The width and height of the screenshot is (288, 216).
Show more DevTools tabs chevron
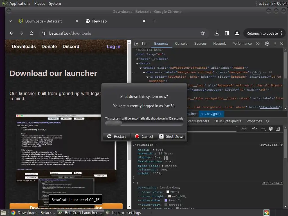258,44
